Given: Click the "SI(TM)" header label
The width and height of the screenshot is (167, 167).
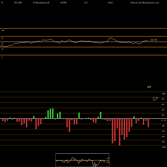Looking at the screenshot, I should click(x=63, y=3).
